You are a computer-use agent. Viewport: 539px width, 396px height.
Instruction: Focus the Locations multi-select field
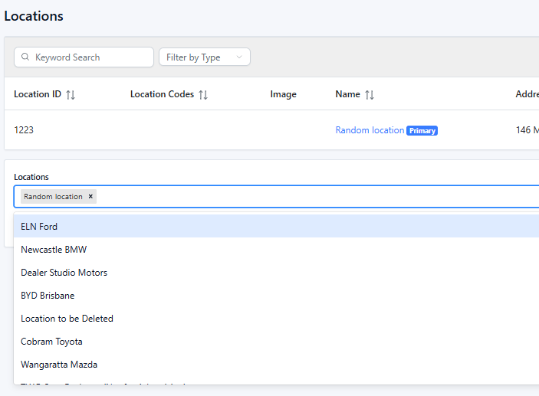tap(307, 197)
